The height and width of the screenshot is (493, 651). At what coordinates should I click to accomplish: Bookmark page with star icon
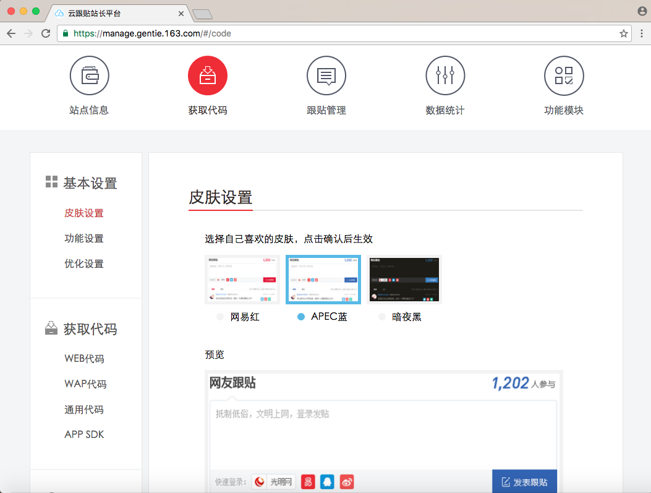(x=624, y=33)
